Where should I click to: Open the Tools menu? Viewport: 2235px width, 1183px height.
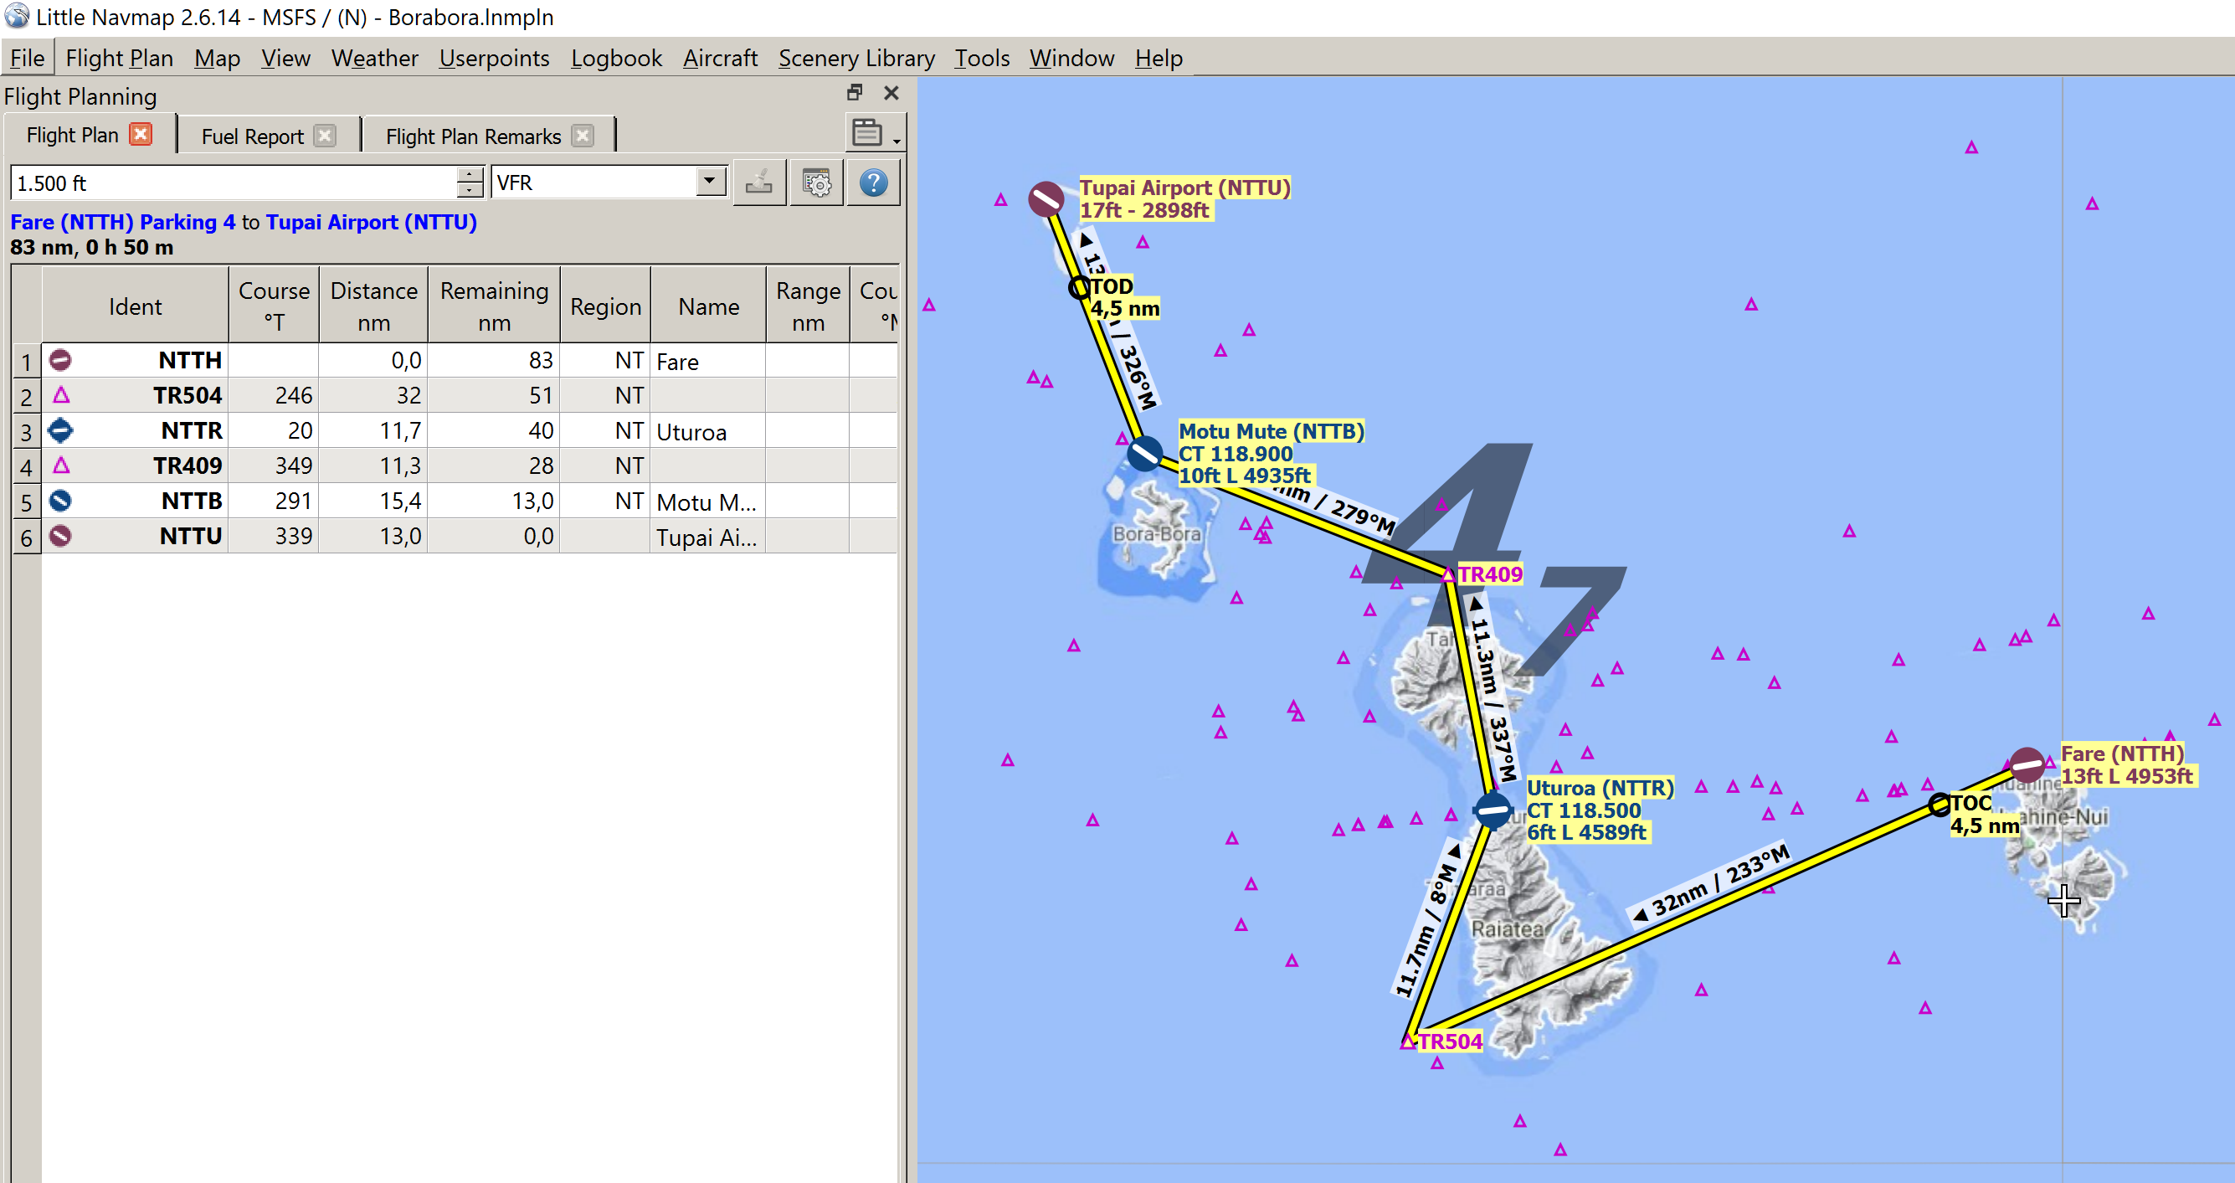coord(981,58)
